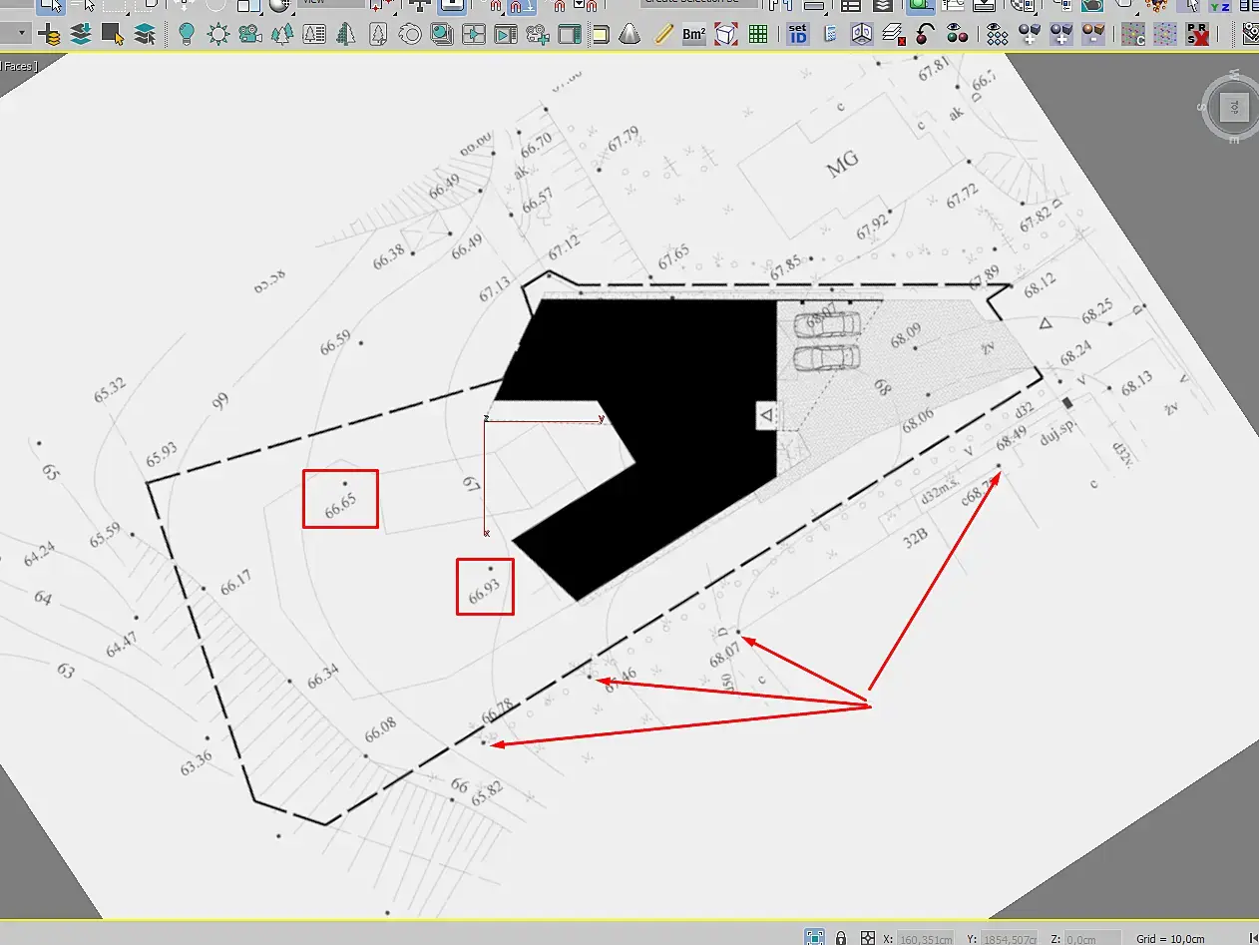Click the striped tree icon
Image resolution: width=1259 pixels, height=945 pixels.
pos(346,36)
